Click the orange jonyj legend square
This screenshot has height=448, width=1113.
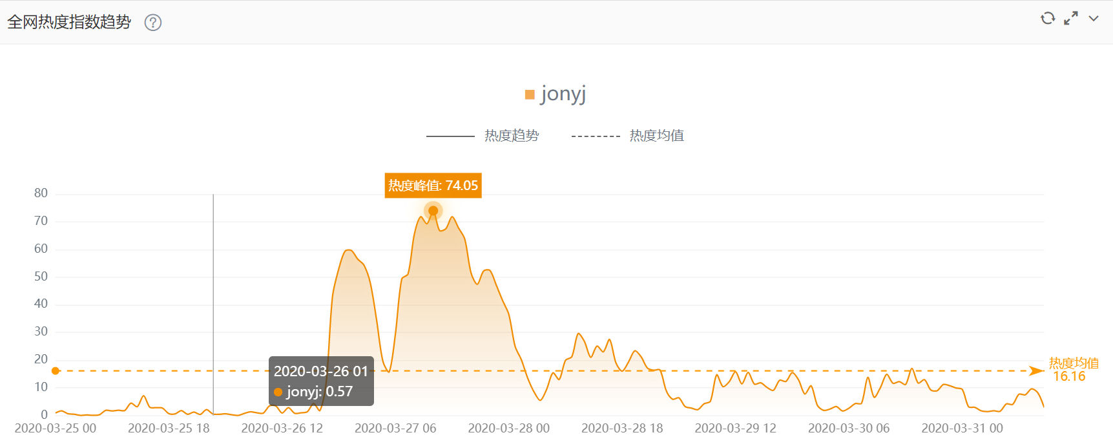(530, 95)
